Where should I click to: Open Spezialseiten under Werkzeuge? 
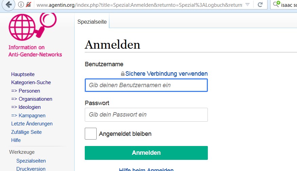click(x=31, y=161)
